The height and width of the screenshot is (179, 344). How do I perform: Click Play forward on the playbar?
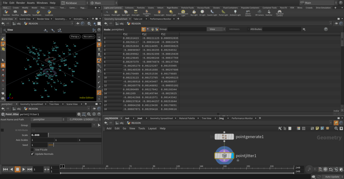(24, 169)
